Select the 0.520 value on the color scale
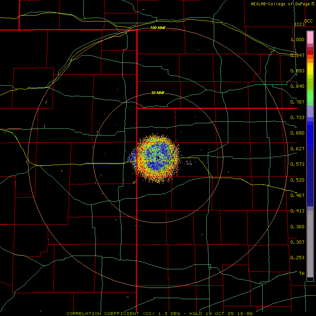 pyautogui.click(x=297, y=180)
